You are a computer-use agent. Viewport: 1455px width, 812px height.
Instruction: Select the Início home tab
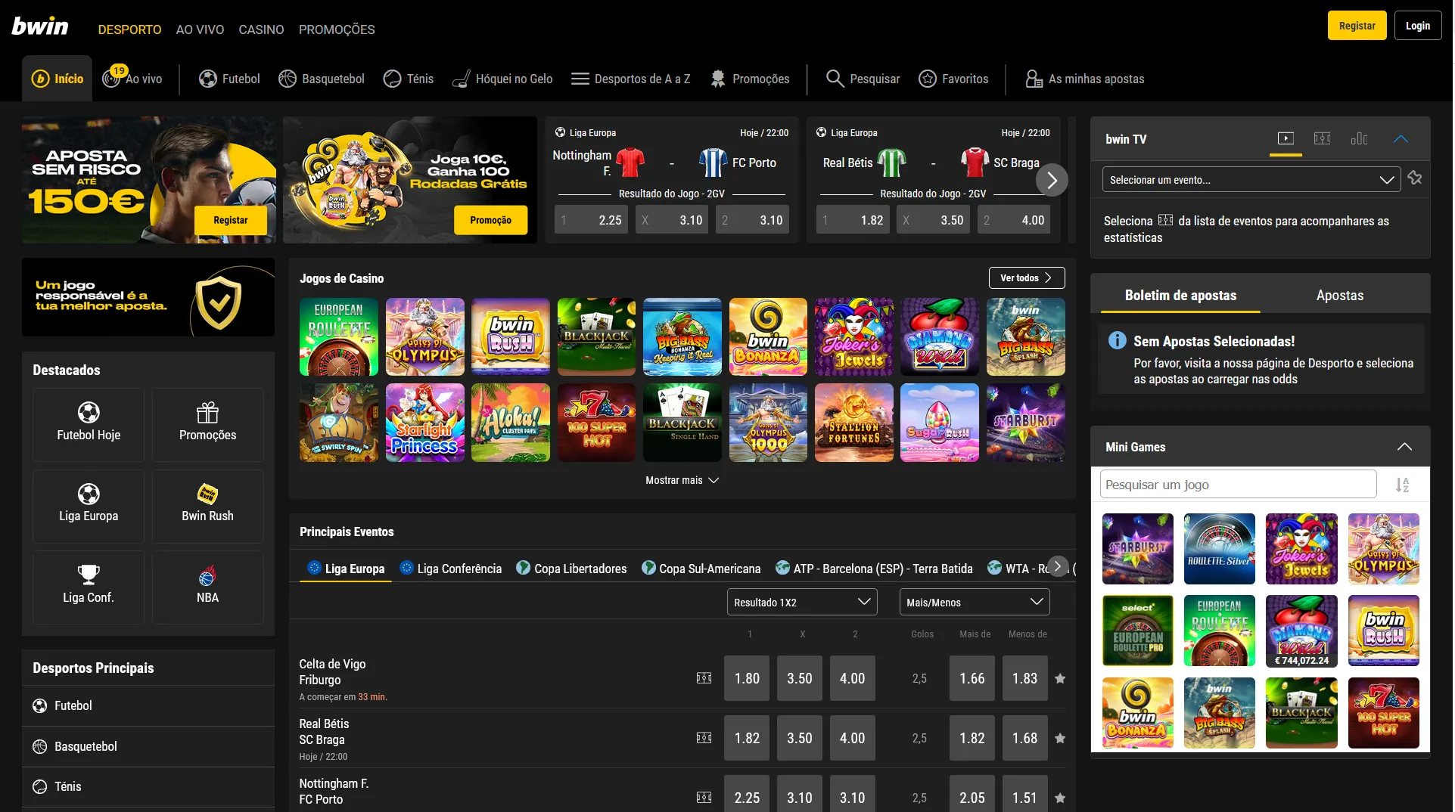click(x=58, y=79)
